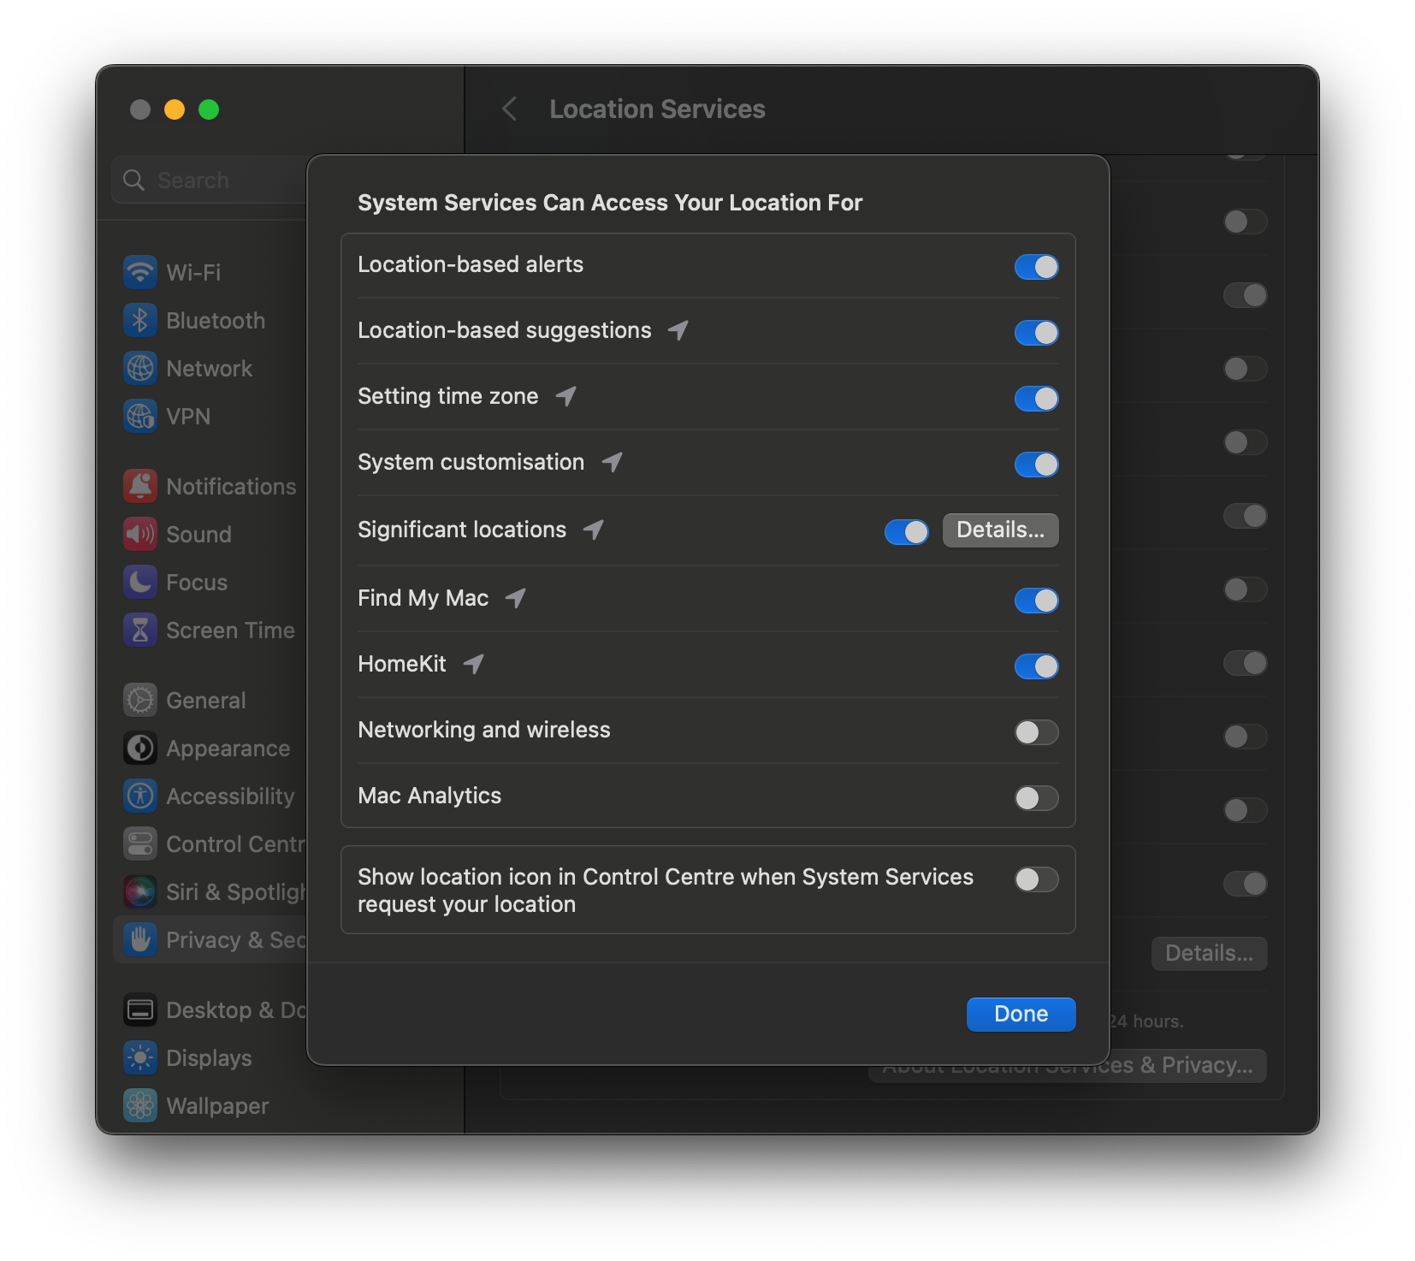
Task: Click the yellow minimize window button
Action: point(175,110)
